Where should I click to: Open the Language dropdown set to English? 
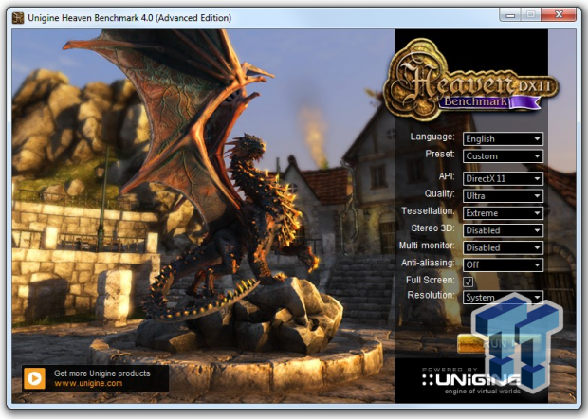(x=503, y=139)
